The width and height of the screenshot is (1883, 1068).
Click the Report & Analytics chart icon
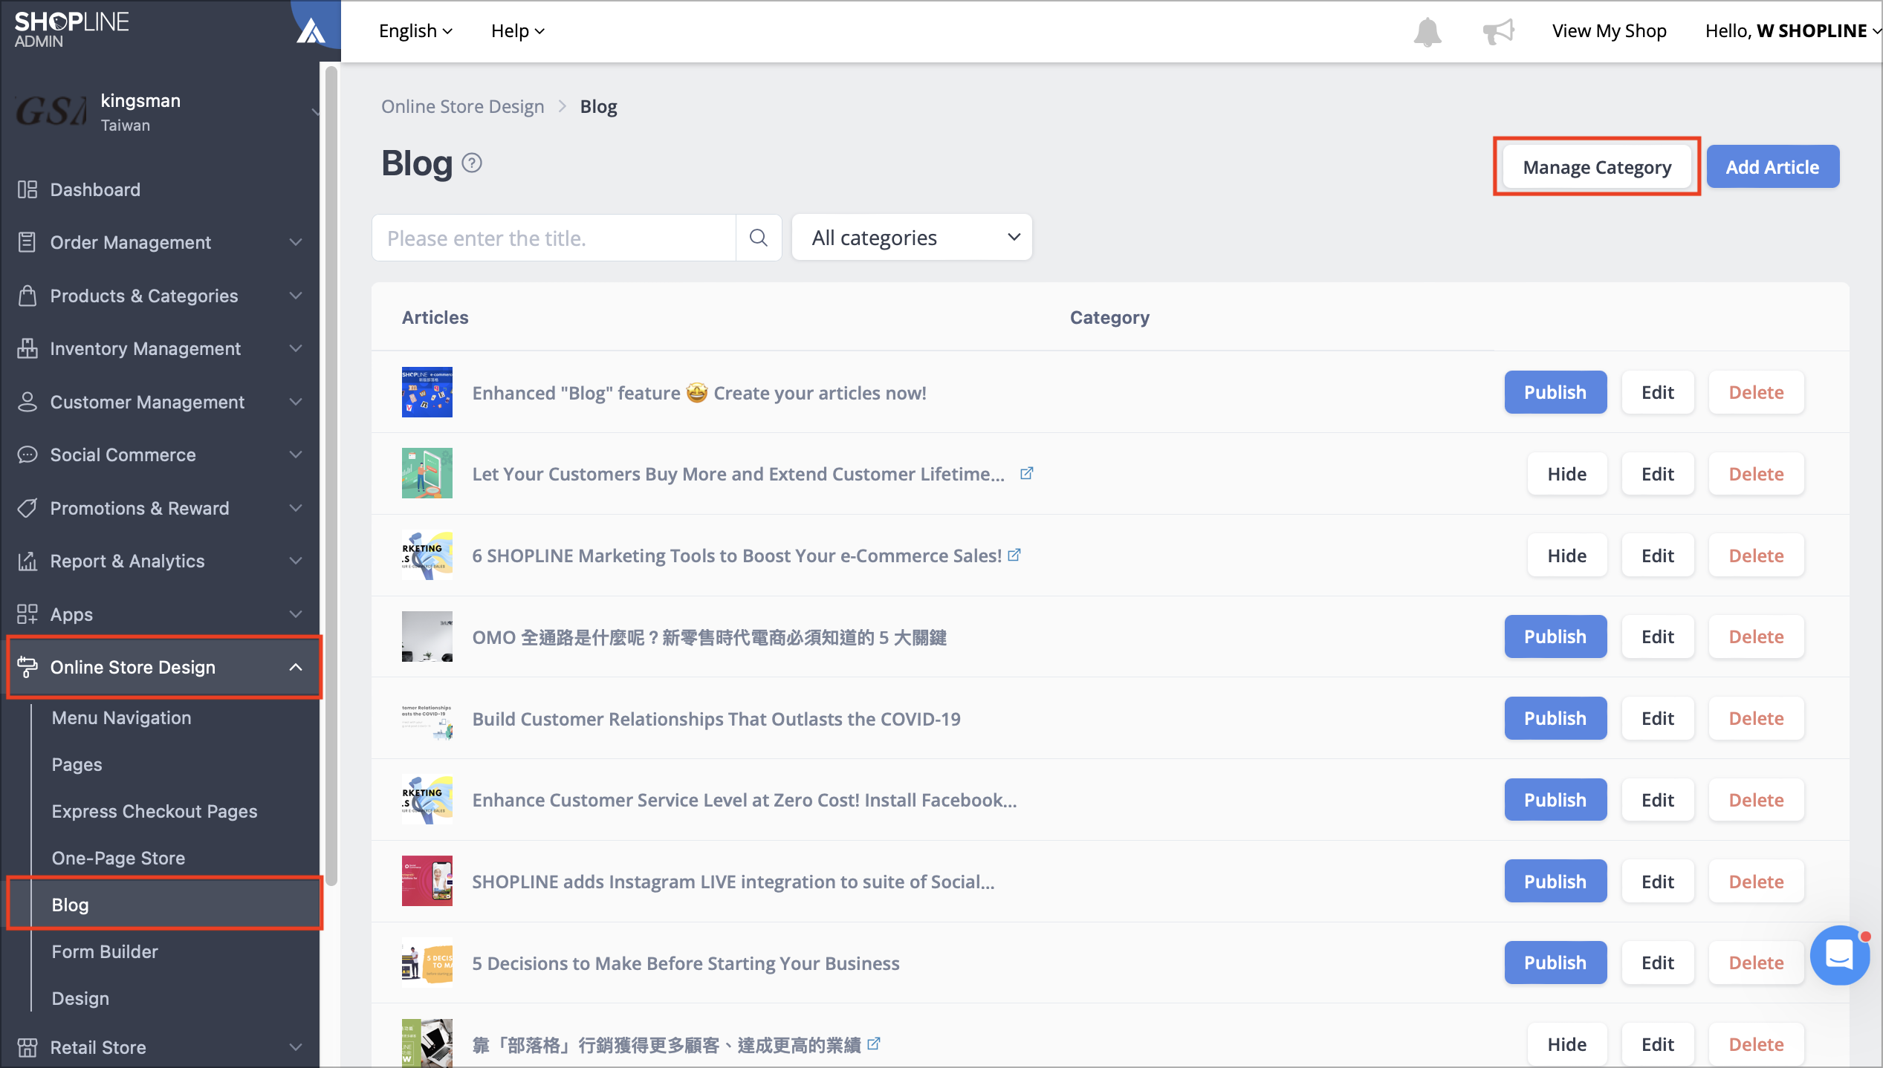point(27,561)
